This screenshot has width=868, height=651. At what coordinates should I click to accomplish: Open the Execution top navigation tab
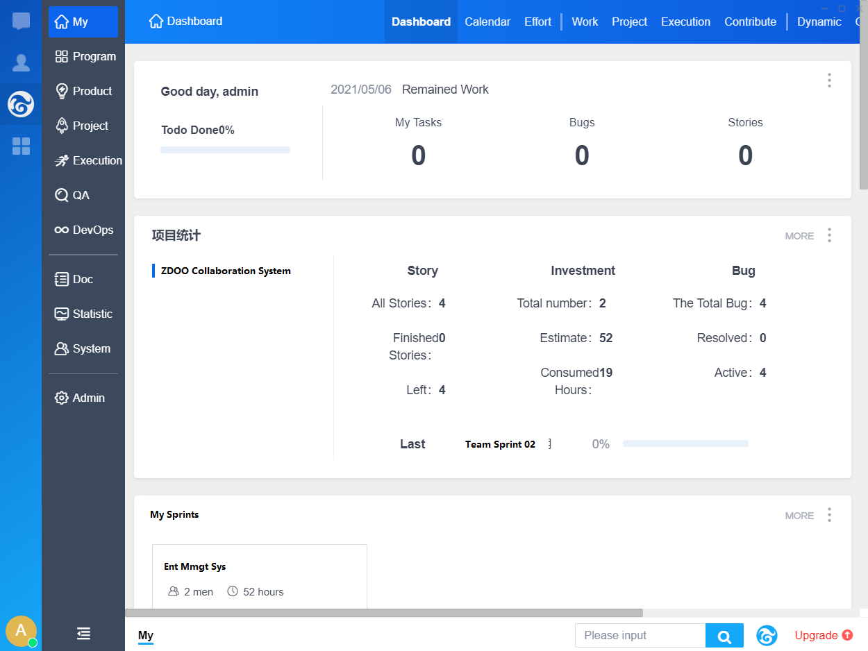685,22
